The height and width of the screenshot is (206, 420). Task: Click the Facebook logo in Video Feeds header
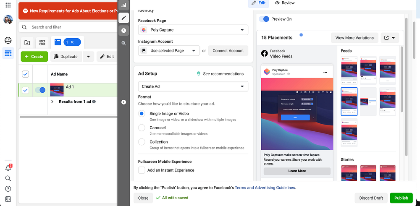tap(264, 54)
